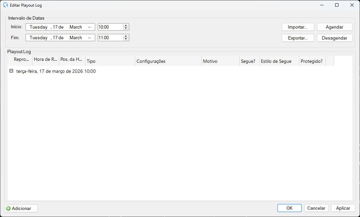Click the Adicionar button with the green plus
The image size is (360, 217).
click(x=21, y=208)
